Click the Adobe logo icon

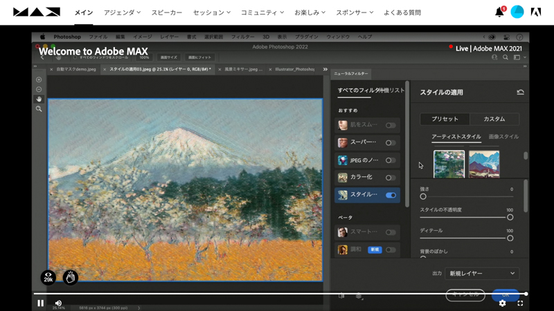[536, 12]
